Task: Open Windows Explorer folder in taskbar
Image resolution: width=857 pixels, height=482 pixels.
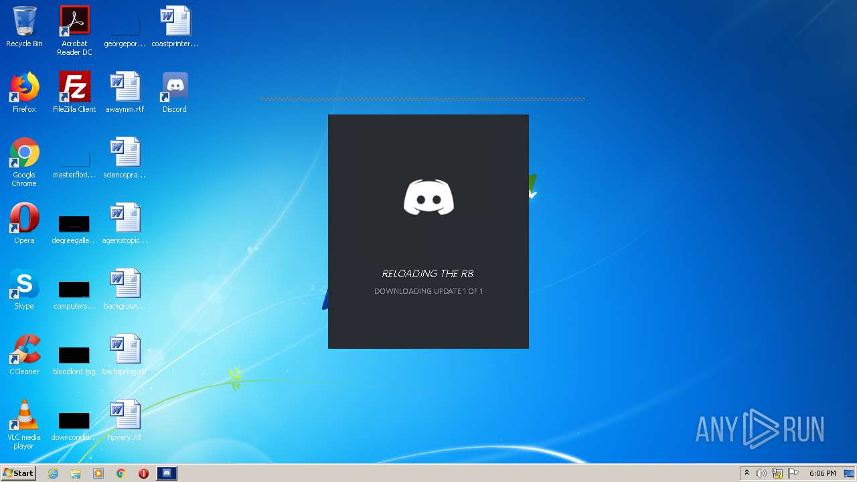Action: pos(76,473)
